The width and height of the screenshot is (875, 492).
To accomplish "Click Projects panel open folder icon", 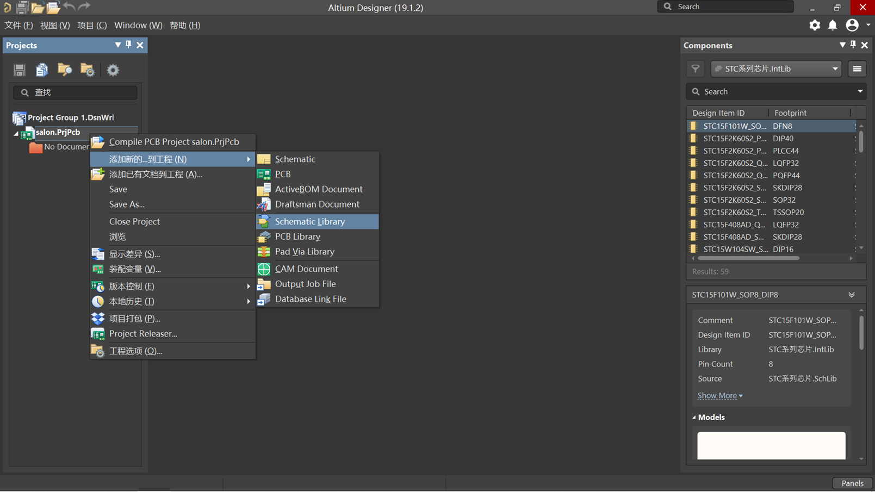I will point(65,70).
